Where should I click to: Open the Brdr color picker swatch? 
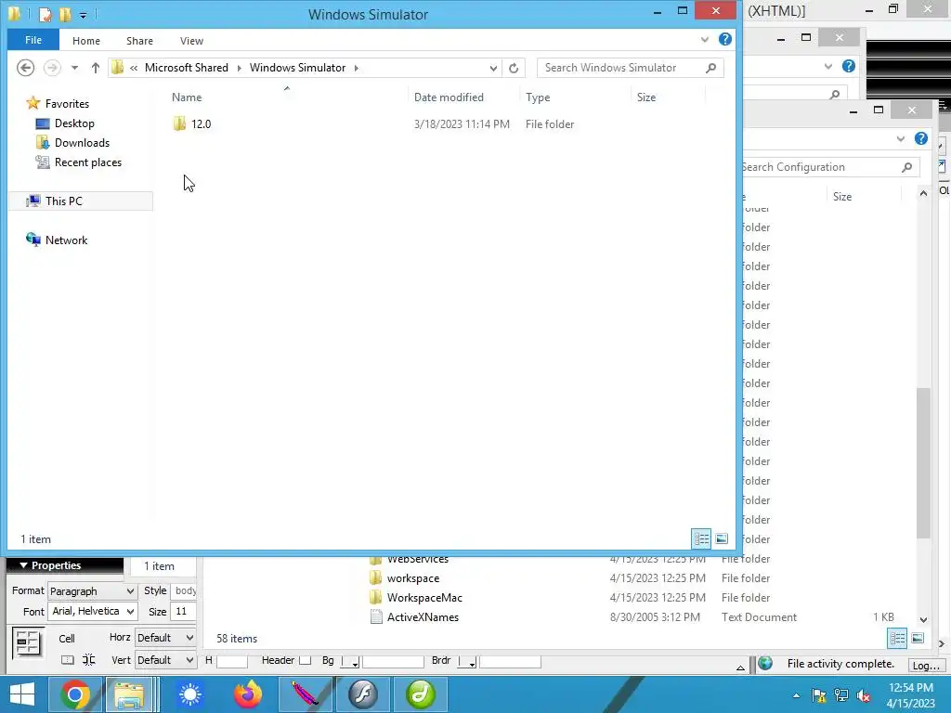pyautogui.click(x=467, y=661)
